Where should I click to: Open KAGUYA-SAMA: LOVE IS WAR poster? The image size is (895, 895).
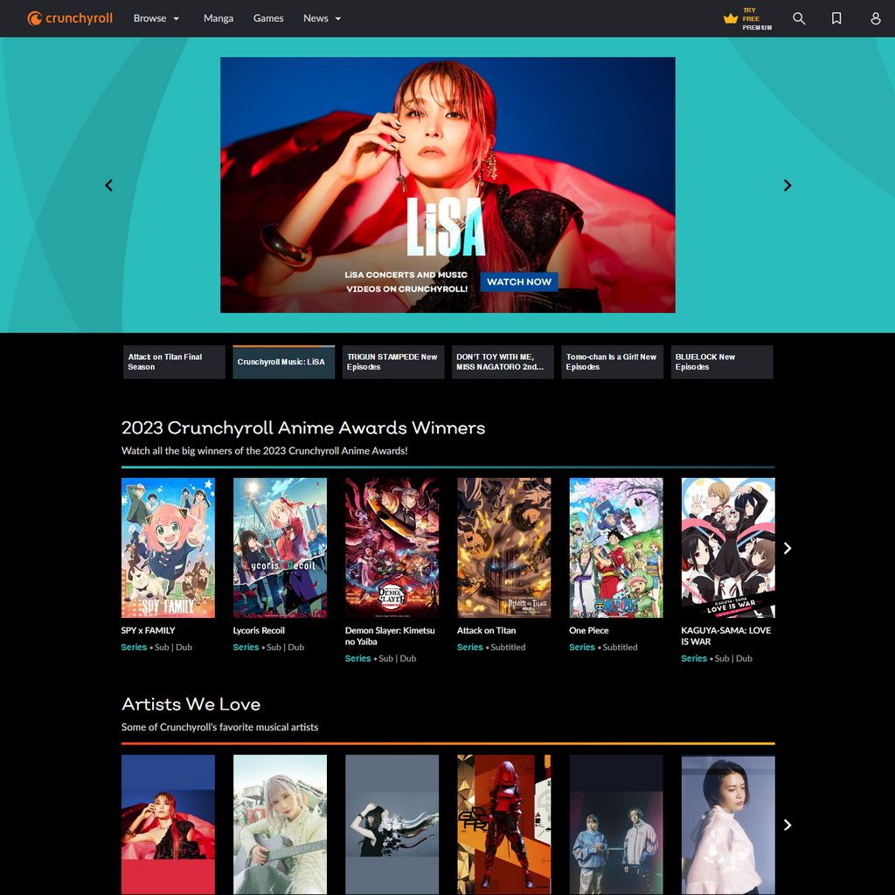728,547
